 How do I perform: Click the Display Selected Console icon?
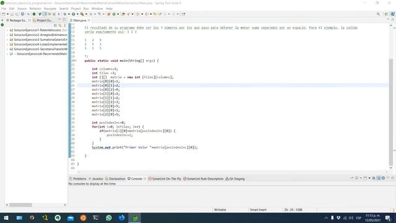357,178
